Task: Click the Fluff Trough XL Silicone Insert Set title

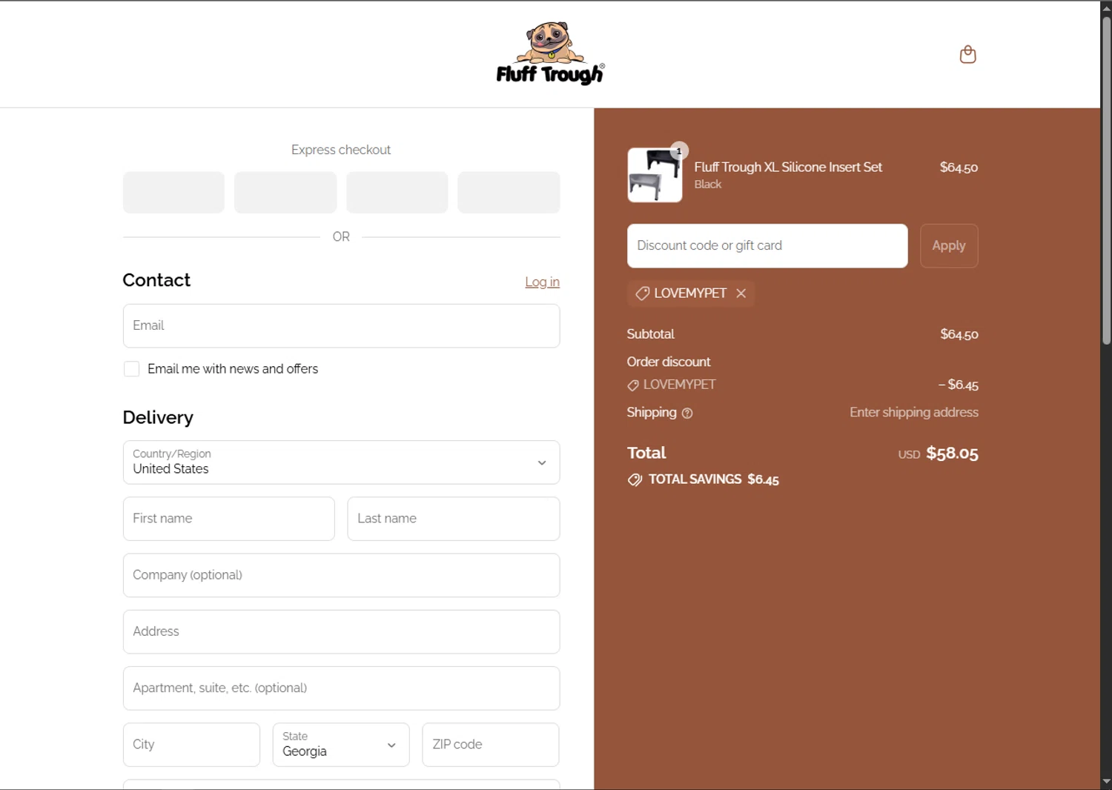Action: (x=788, y=167)
